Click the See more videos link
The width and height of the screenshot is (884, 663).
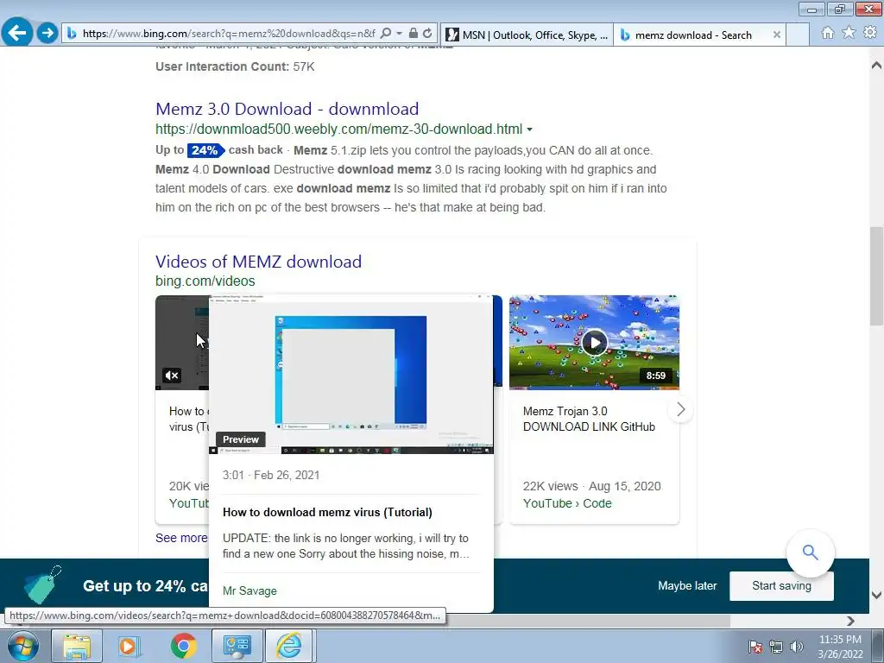[x=181, y=538]
